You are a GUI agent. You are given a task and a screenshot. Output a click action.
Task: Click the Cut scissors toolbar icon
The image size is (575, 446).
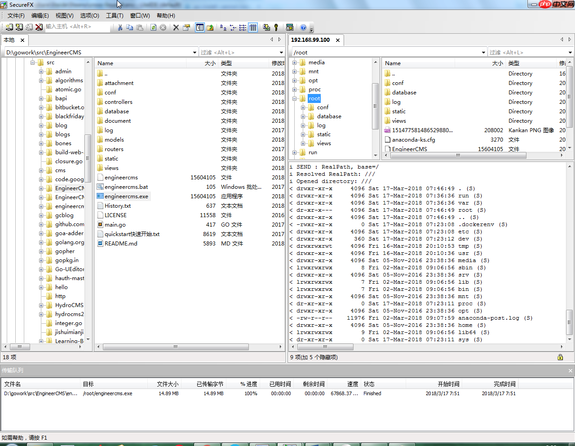coord(120,27)
